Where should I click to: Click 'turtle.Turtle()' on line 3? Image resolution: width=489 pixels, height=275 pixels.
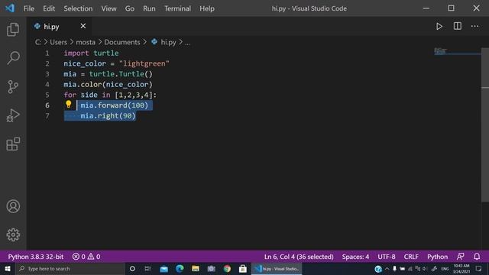pyautogui.click(x=121, y=74)
